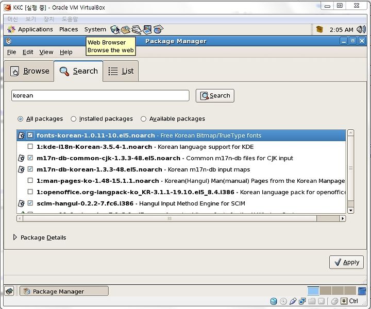
Task: Launch the Web Browser panel icon
Action: [115, 29]
